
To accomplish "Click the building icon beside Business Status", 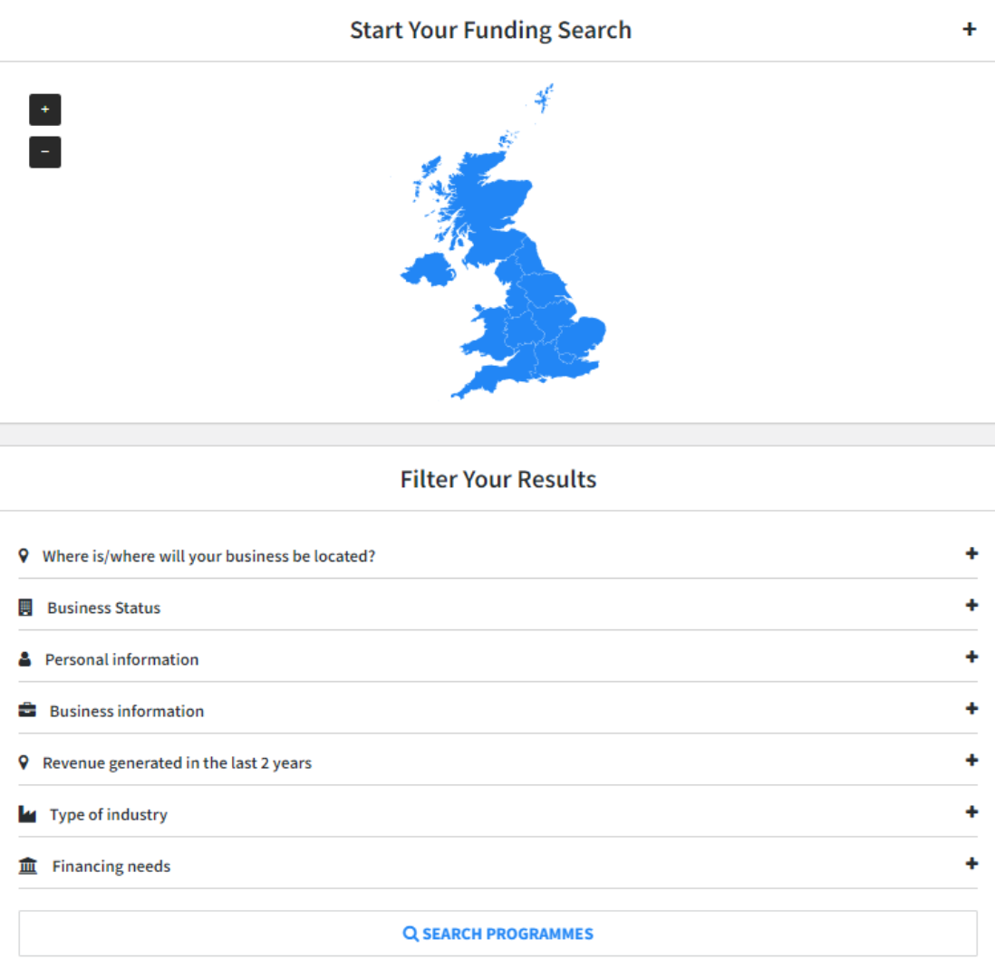I will tap(25, 608).
